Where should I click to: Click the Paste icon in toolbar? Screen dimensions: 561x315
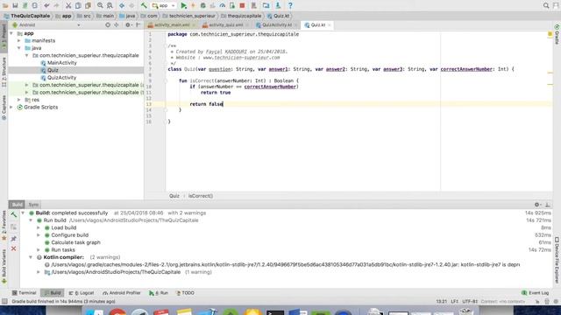[88, 5]
